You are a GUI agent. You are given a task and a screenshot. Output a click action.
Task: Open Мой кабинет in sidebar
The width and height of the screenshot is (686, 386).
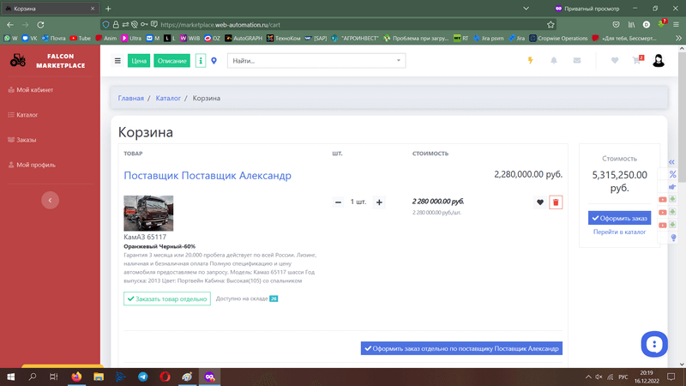pyautogui.click(x=31, y=90)
